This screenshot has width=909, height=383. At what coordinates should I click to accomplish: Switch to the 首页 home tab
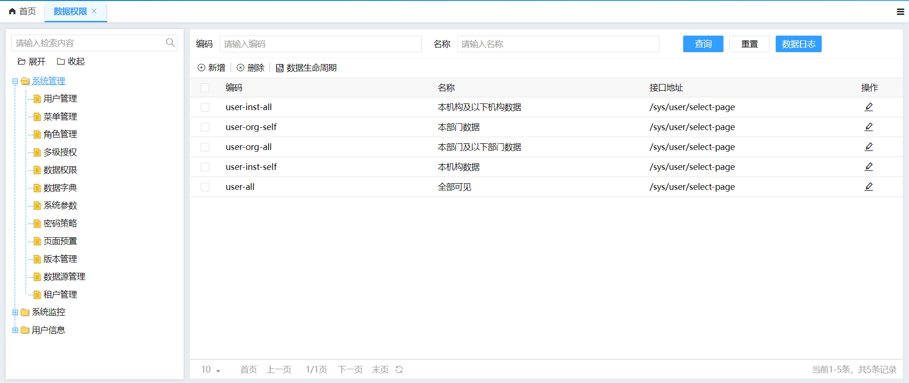click(x=22, y=11)
